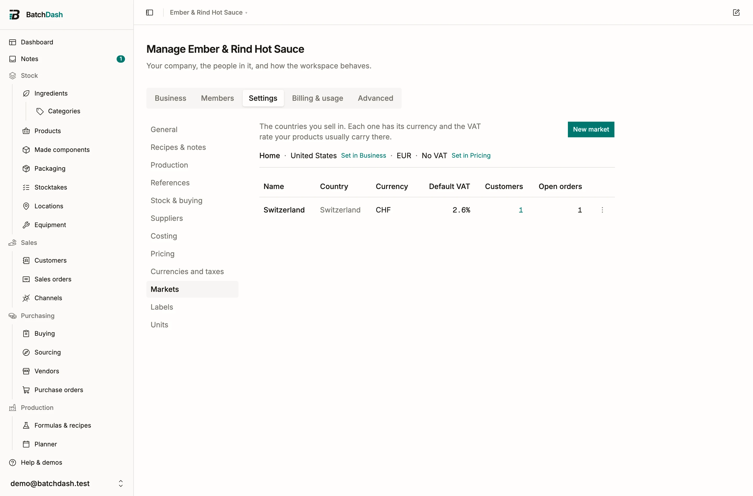
Task: Open Units settings section
Action: (x=192, y=325)
